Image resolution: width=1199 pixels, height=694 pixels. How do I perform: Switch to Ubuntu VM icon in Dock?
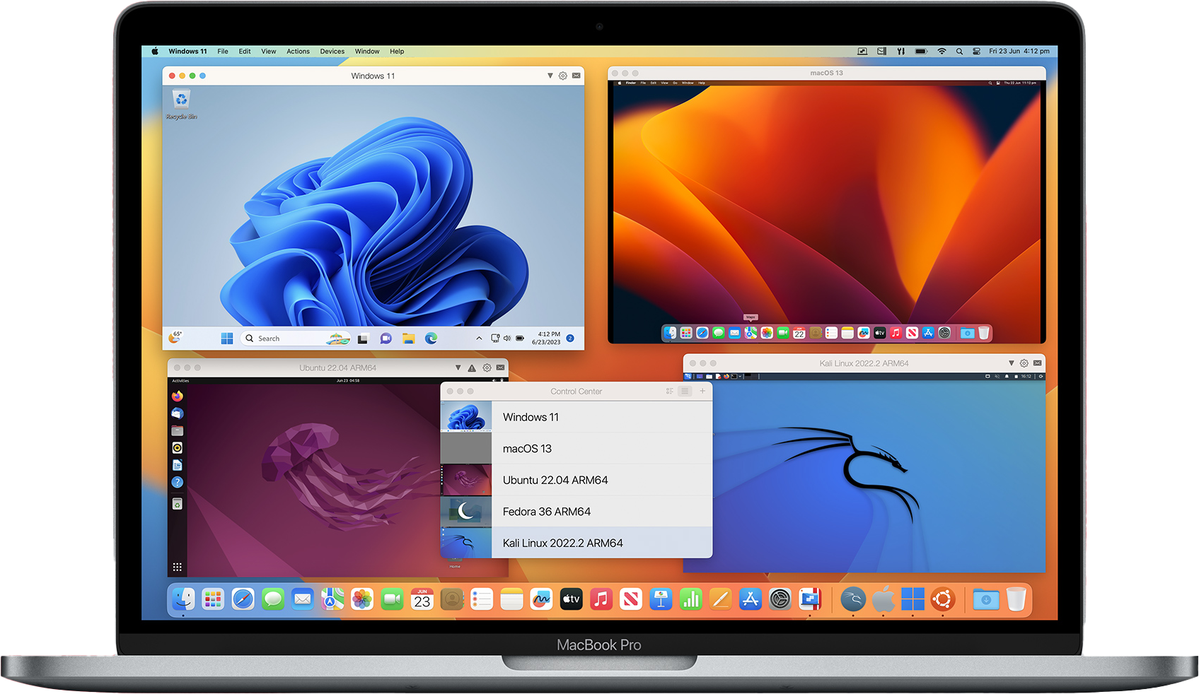942,600
